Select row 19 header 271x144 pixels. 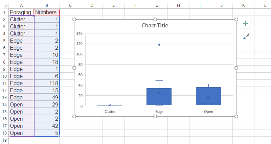point(4,140)
